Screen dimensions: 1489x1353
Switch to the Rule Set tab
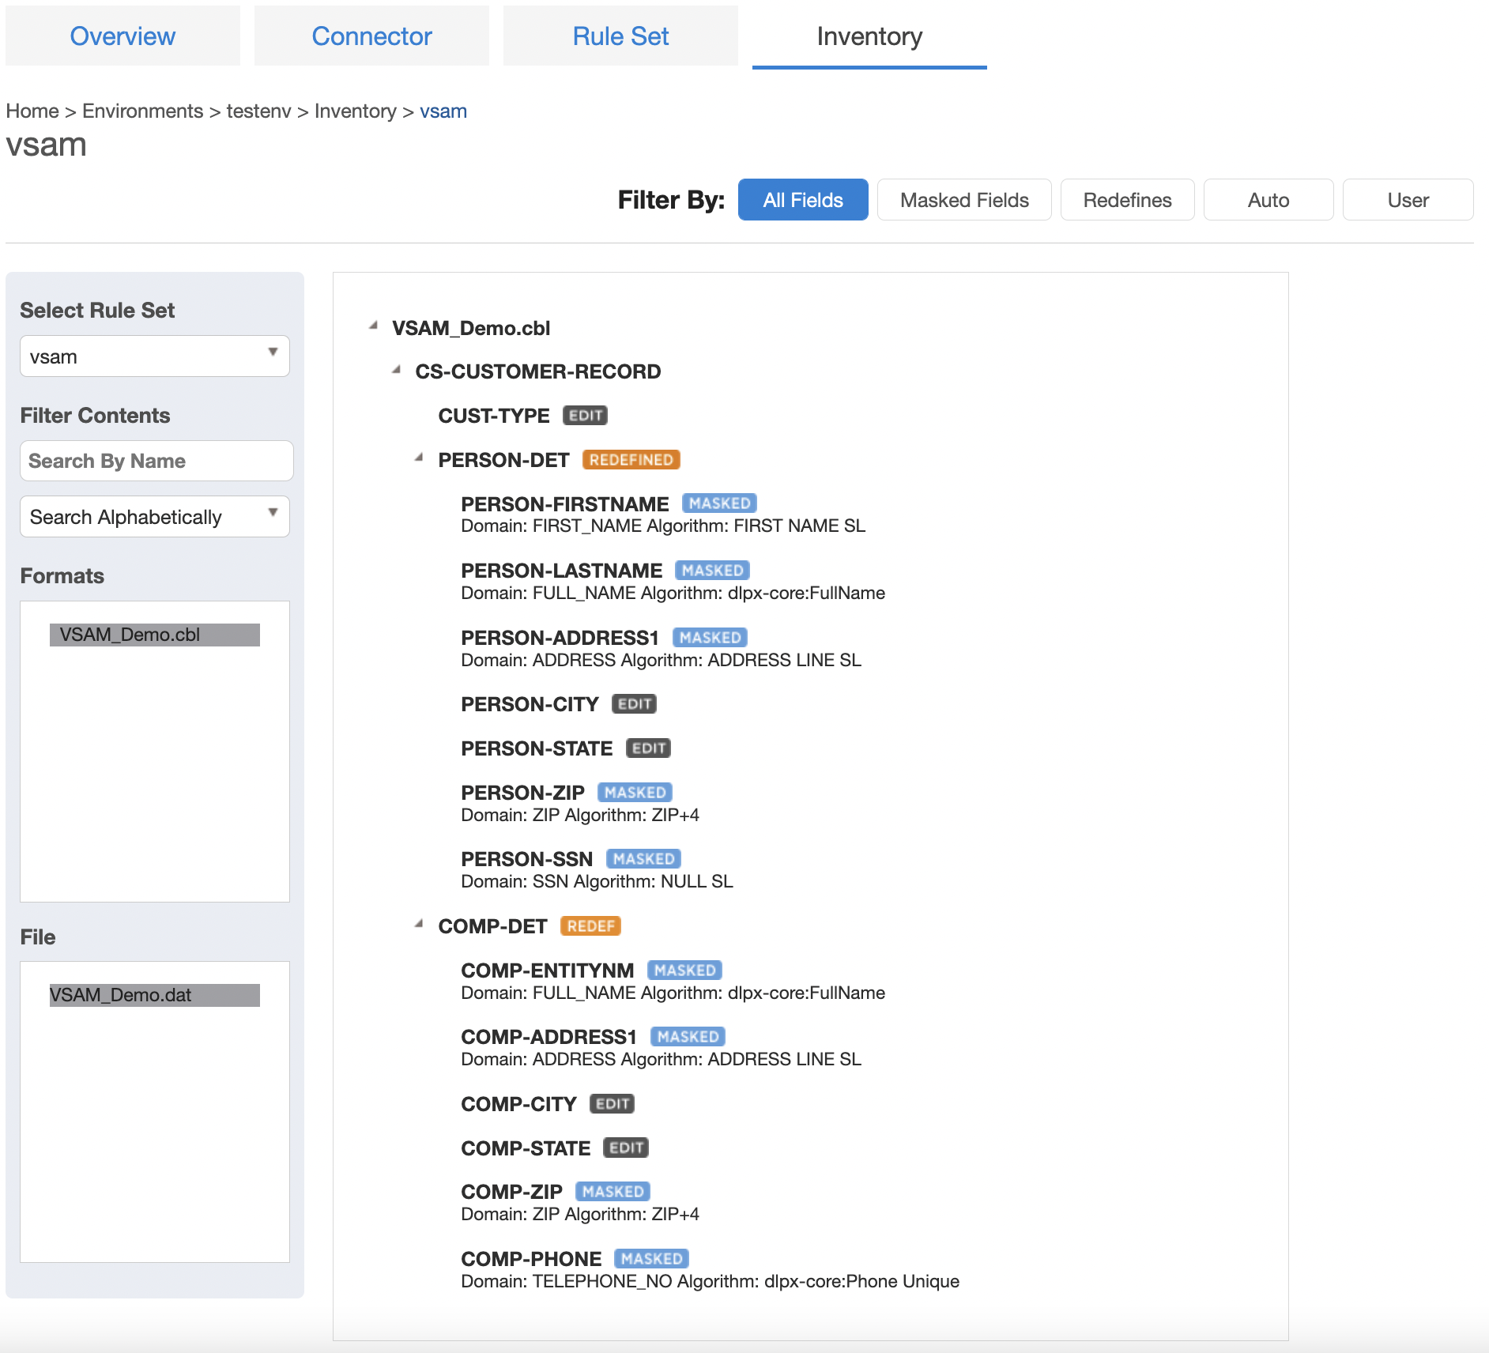tap(620, 36)
